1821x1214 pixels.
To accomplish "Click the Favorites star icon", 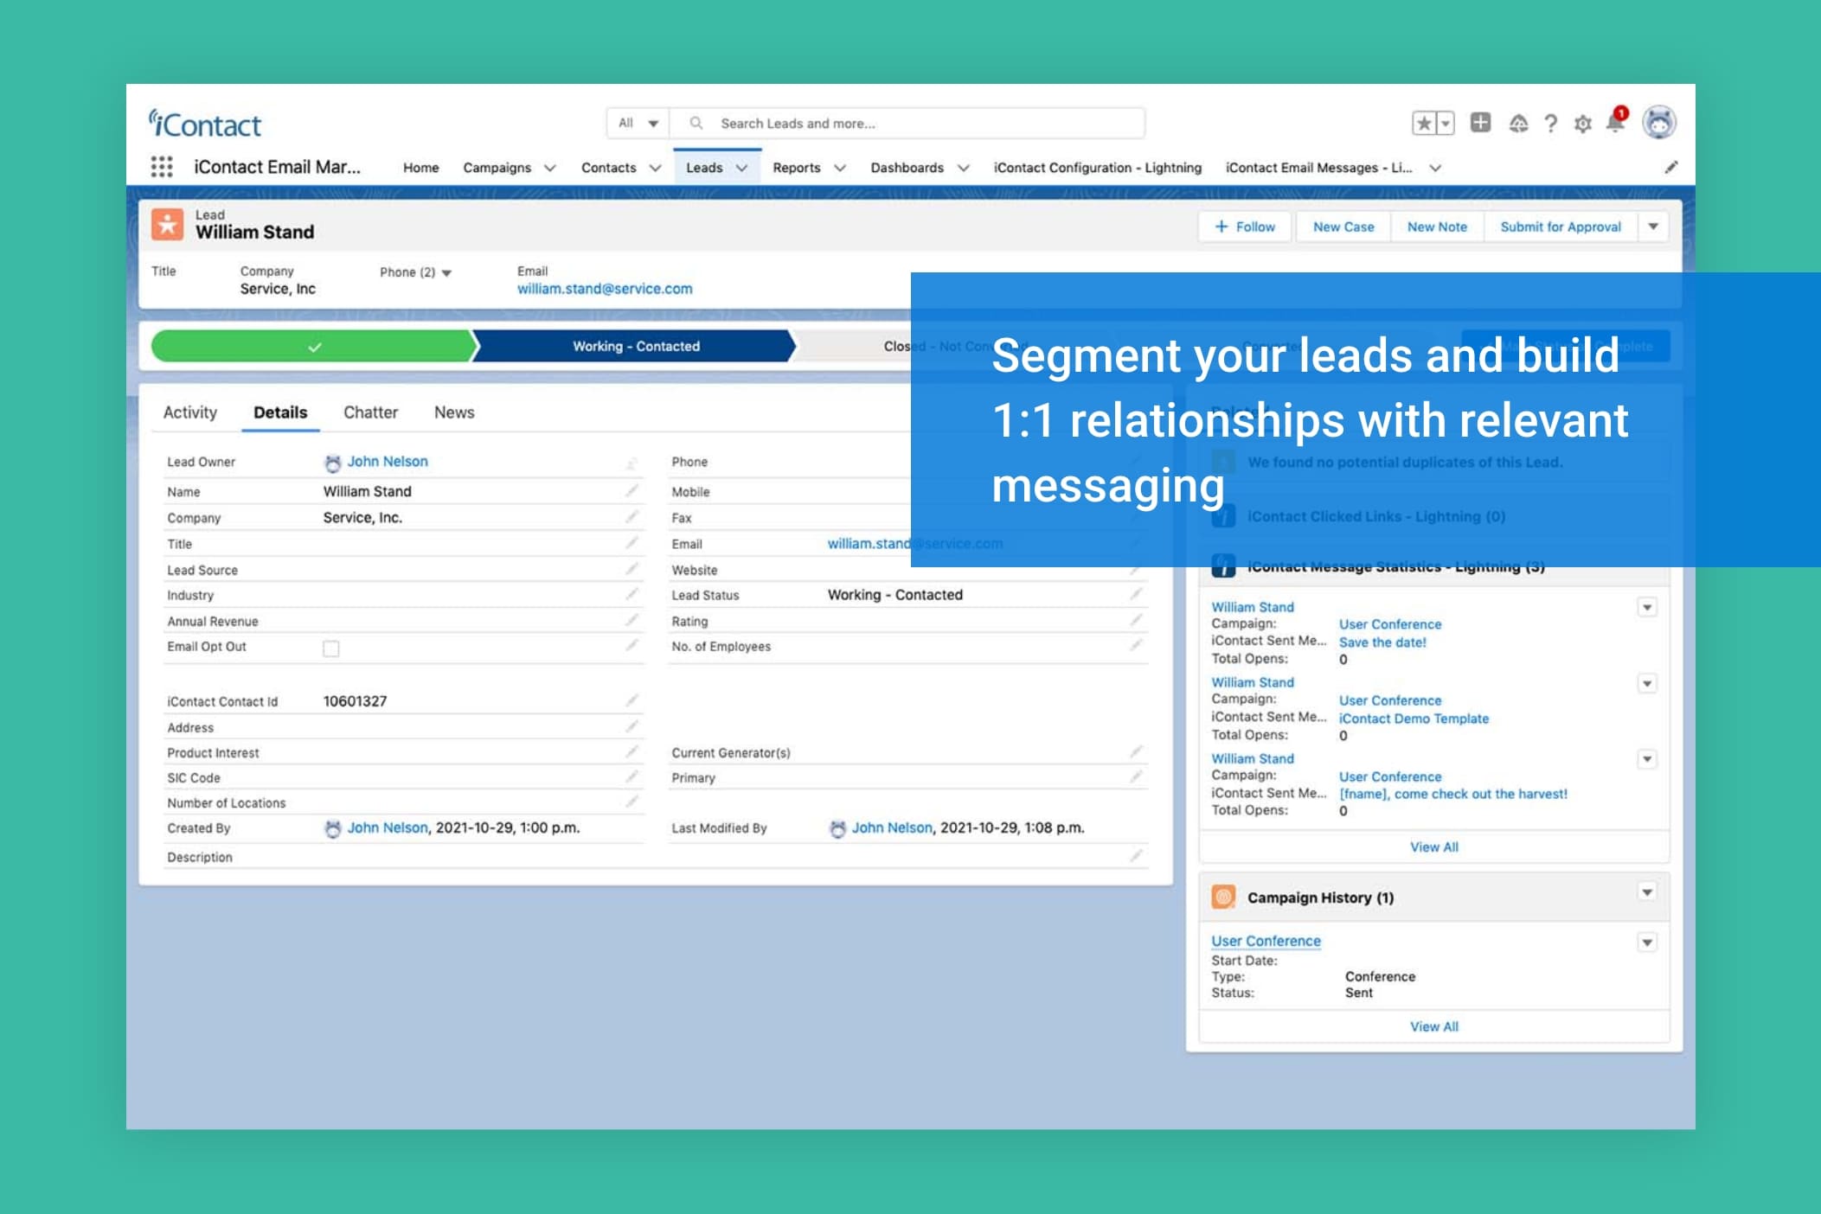I will point(1424,124).
